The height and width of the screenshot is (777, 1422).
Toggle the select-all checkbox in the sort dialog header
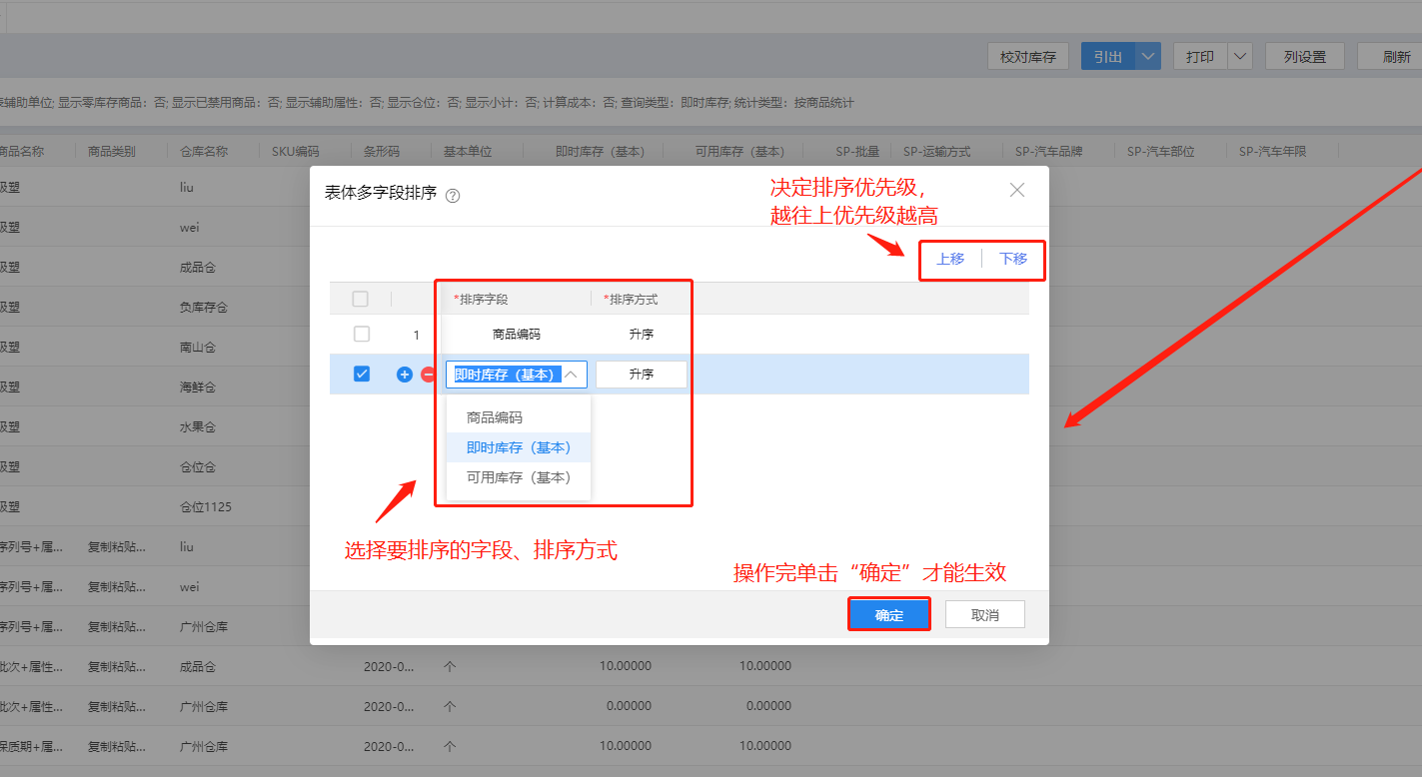tap(361, 299)
